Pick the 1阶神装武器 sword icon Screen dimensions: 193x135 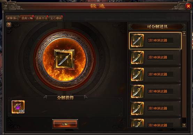[137, 40]
